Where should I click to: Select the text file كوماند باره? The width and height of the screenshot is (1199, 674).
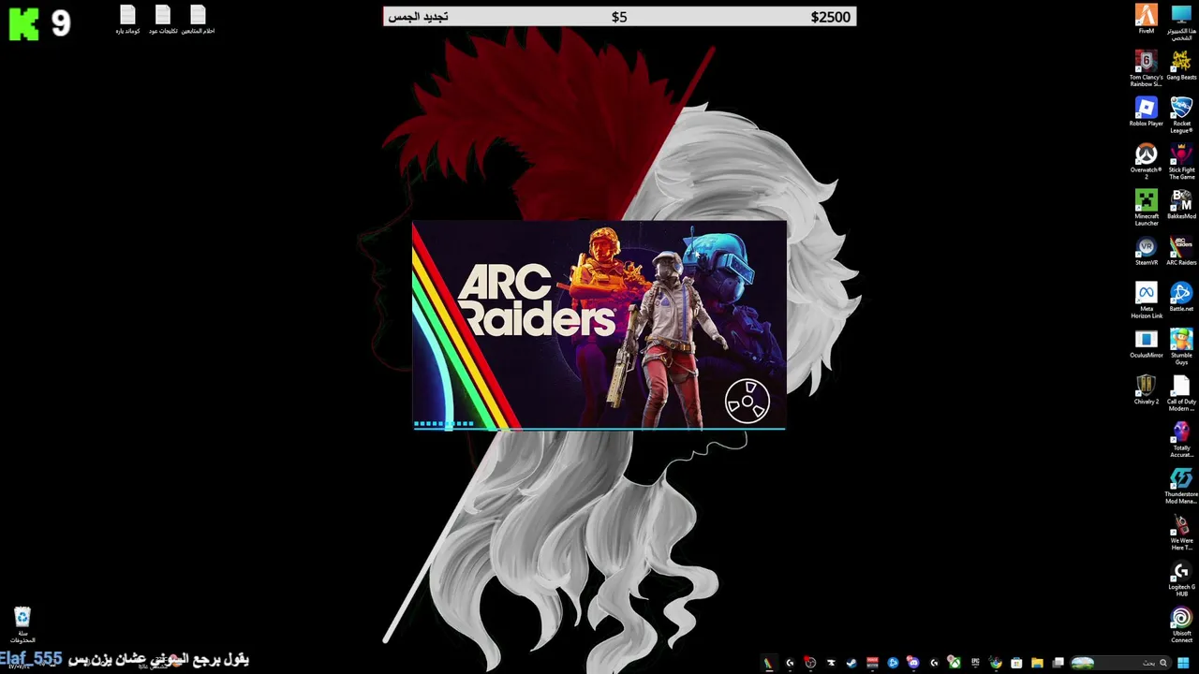[128, 20]
